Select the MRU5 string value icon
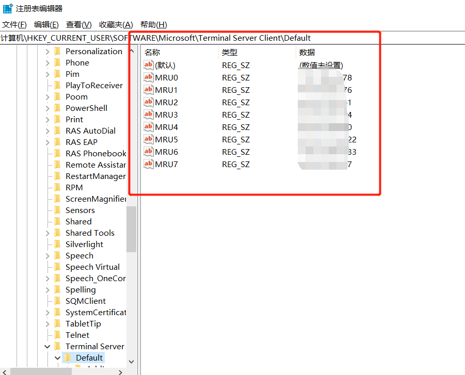The height and width of the screenshot is (375, 465). click(x=148, y=139)
